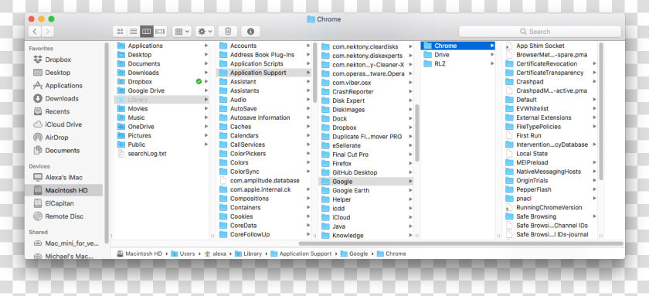Click the horizontal scrollbar at bottom
649x296 pixels.
tap(460, 244)
